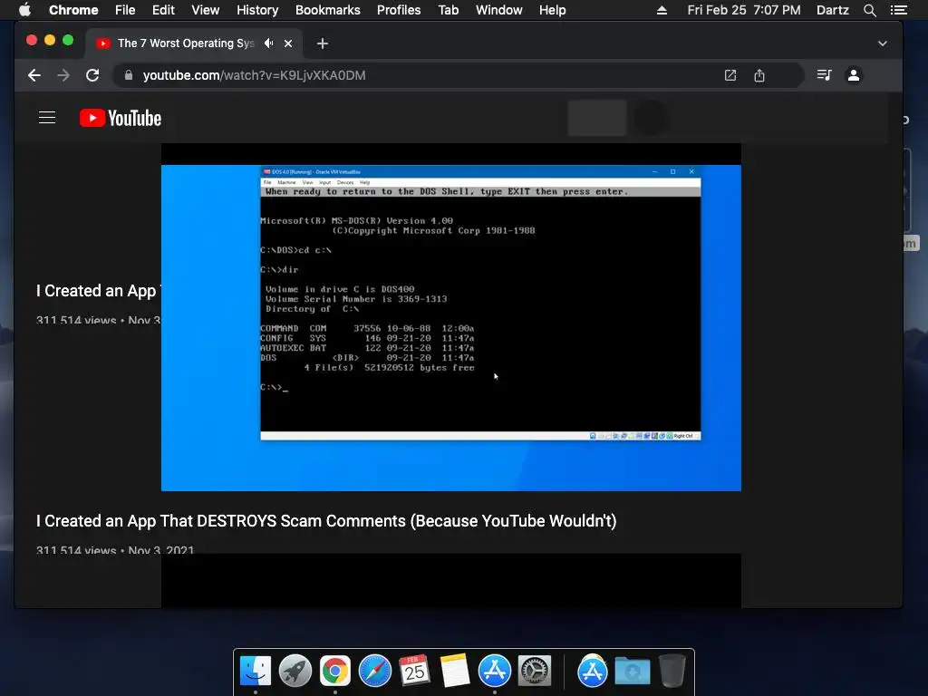
Task: Open Calendar from the Dock
Action: pyautogui.click(x=414, y=671)
